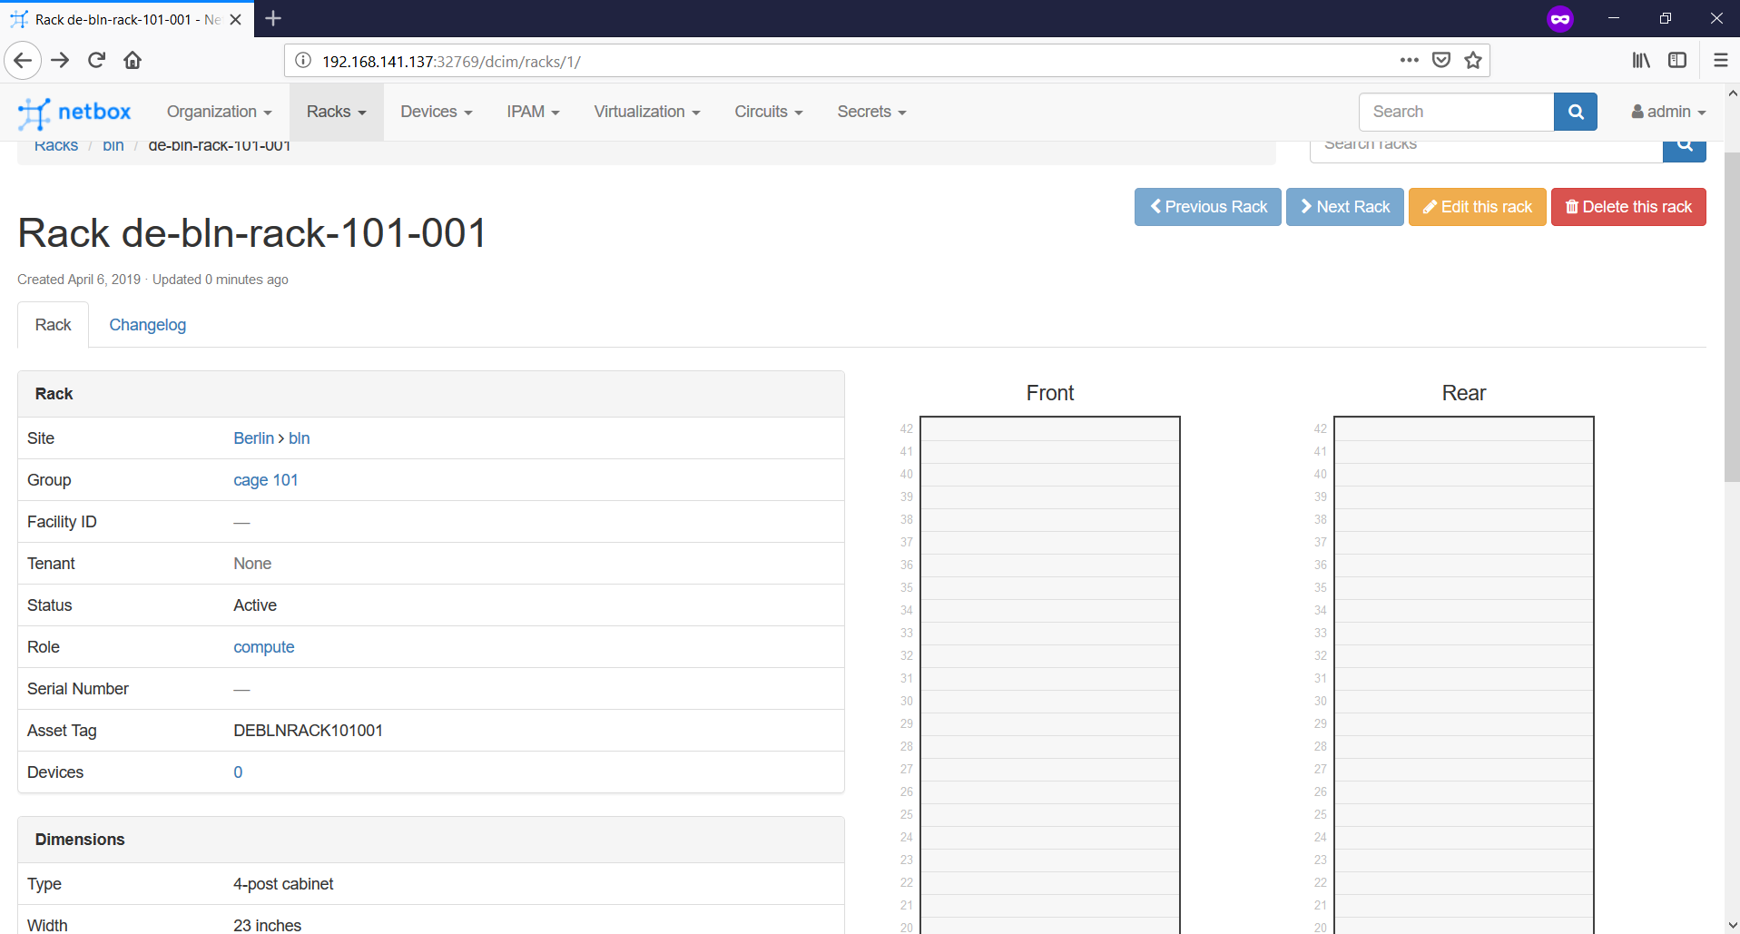This screenshot has width=1740, height=934.
Task: Click the global search magnifier button
Action: coord(1576,112)
